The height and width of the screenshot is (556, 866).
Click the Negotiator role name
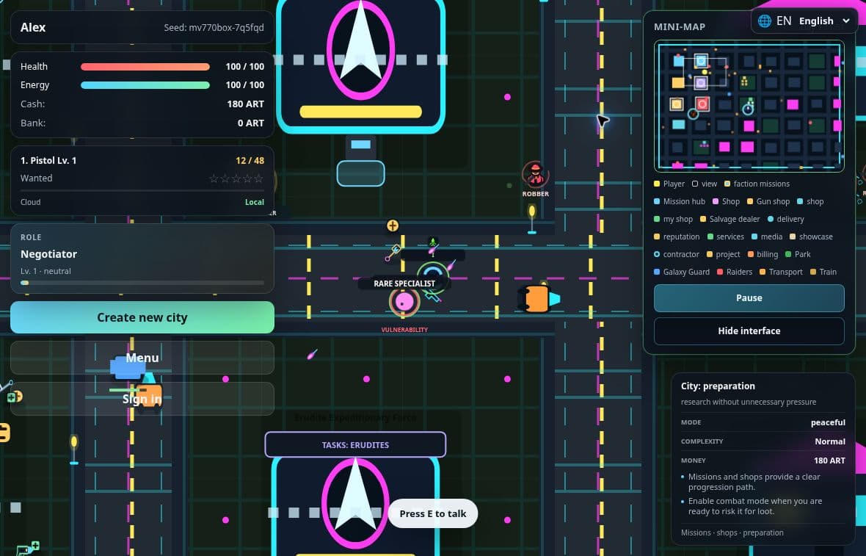tap(48, 254)
